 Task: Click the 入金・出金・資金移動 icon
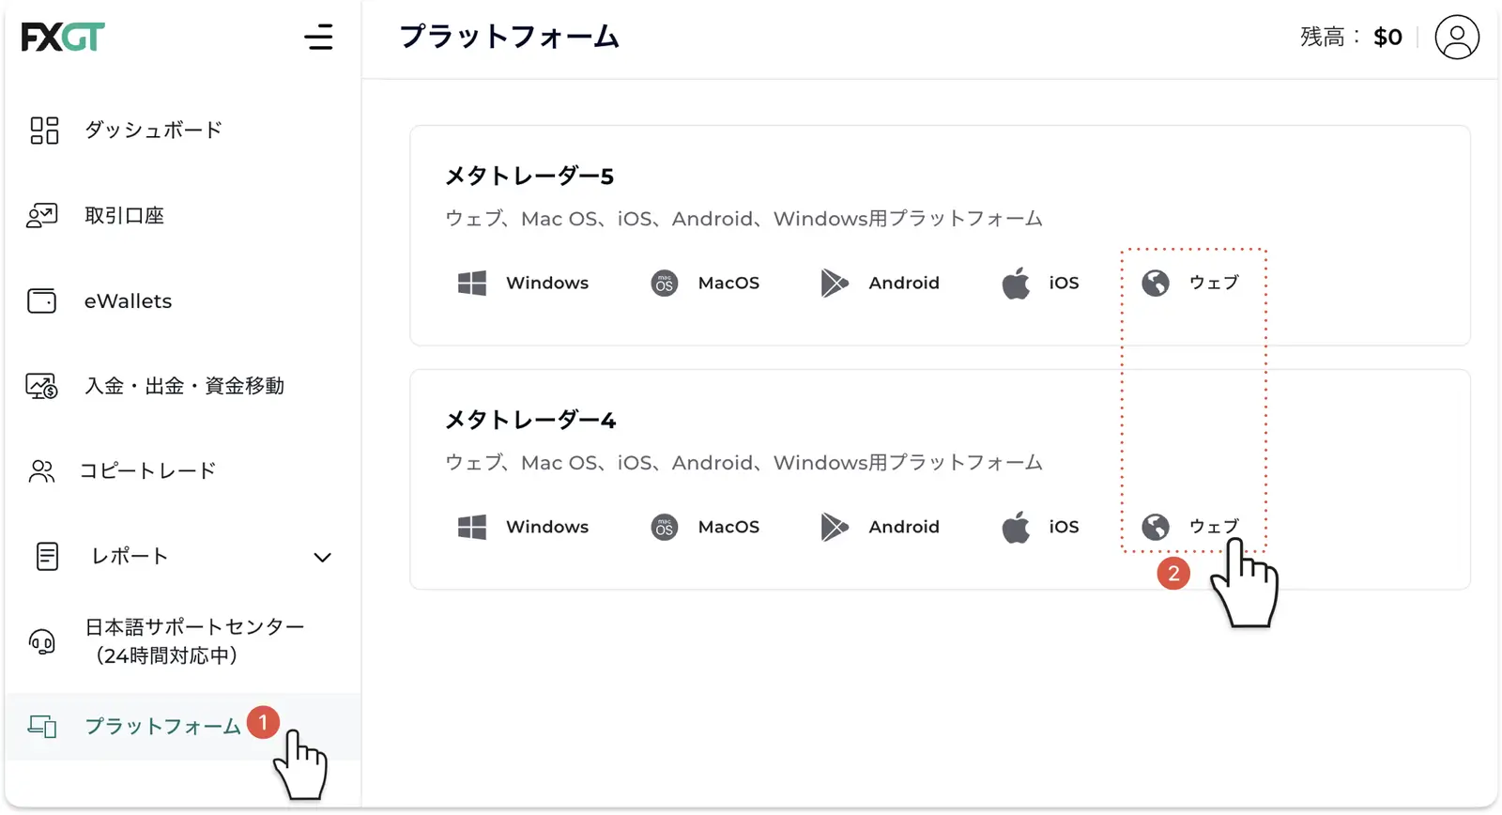pos(42,386)
